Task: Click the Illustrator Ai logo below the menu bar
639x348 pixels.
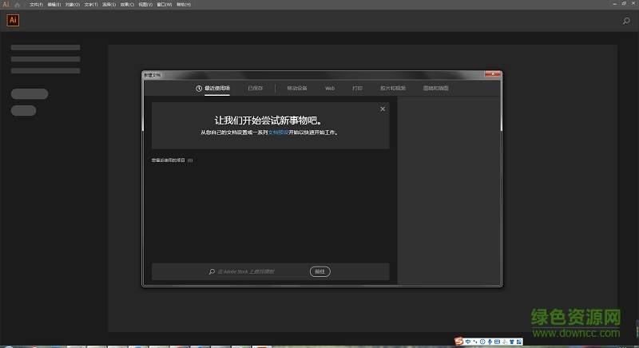Action: (13, 21)
